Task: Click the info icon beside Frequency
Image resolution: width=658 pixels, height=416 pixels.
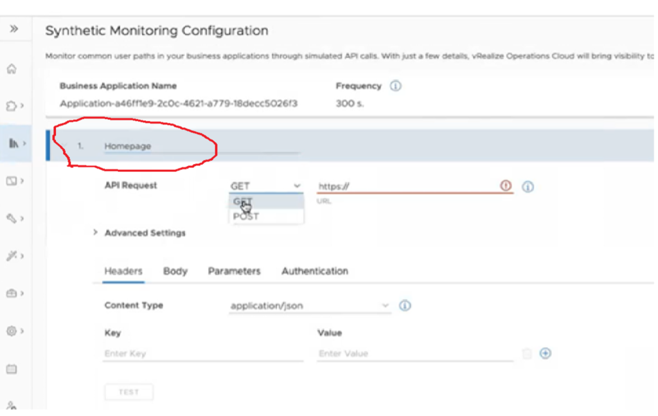Action: [396, 86]
